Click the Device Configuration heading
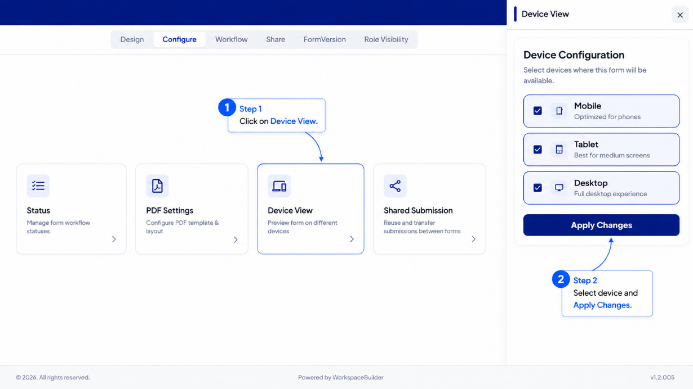 pos(574,55)
